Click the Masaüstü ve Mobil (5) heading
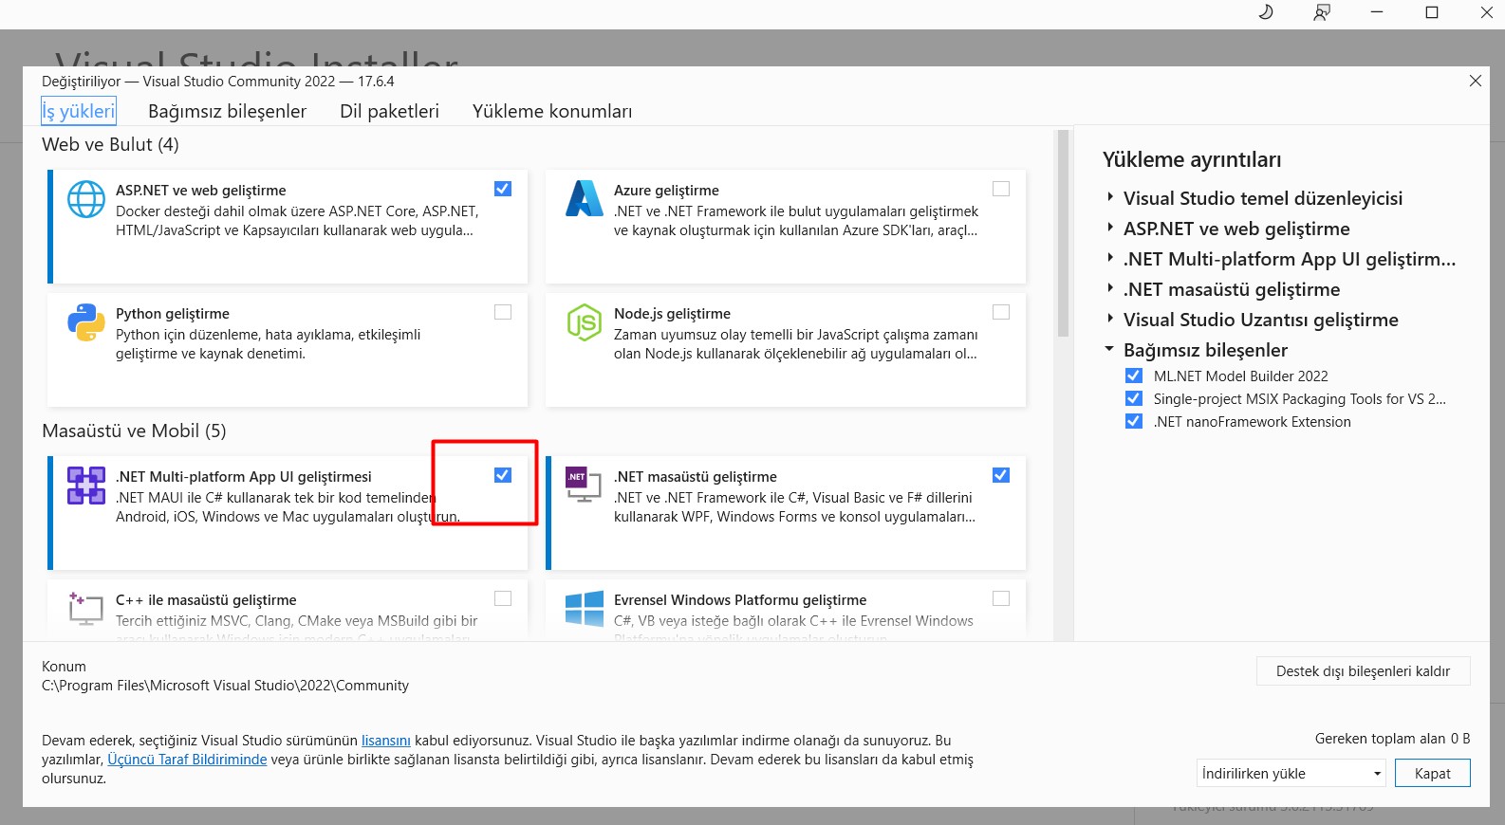The width and height of the screenshot is (1505, 825). coord(134,431)
